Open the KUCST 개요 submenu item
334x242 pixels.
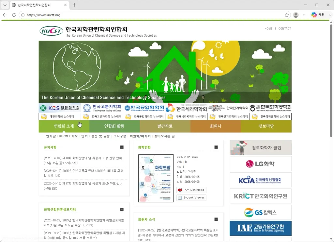(68, 136)
